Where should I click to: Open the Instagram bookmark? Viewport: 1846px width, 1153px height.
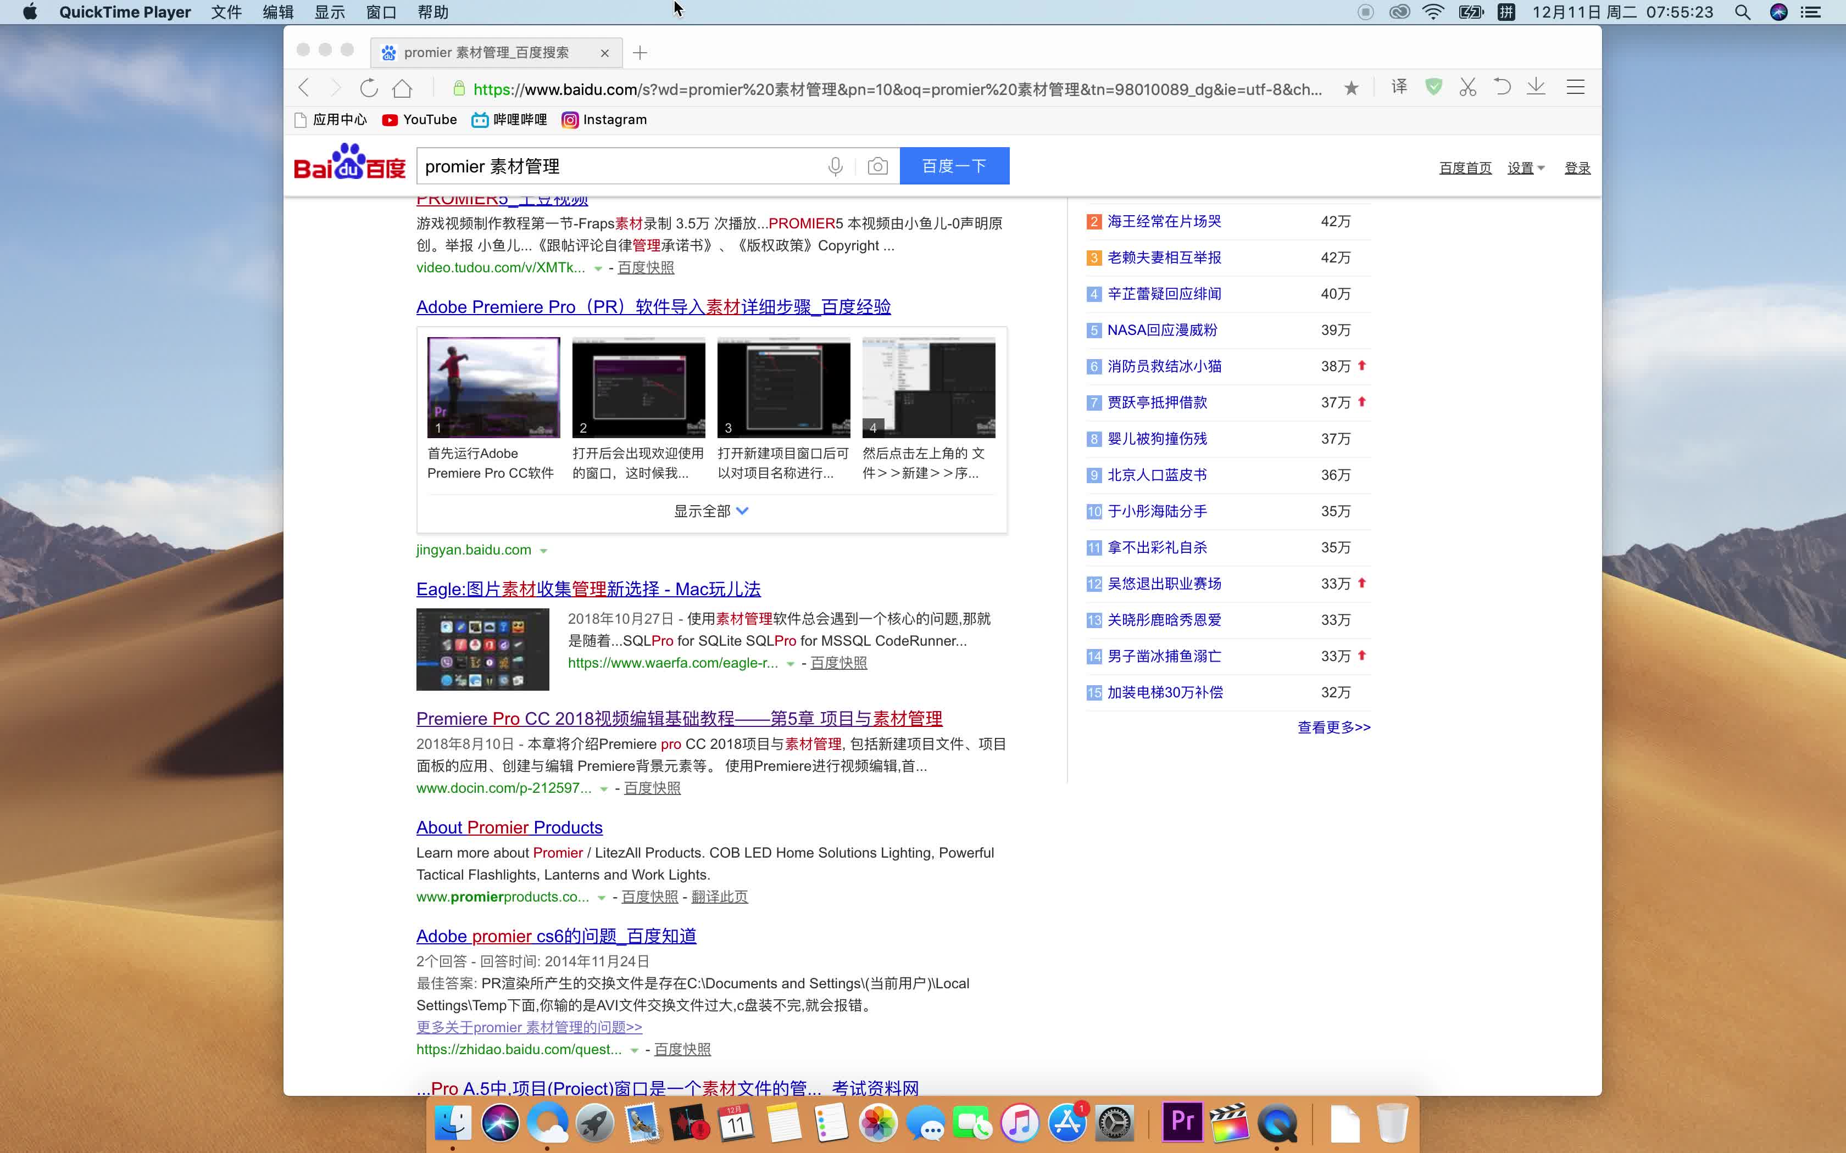[604, 120]
